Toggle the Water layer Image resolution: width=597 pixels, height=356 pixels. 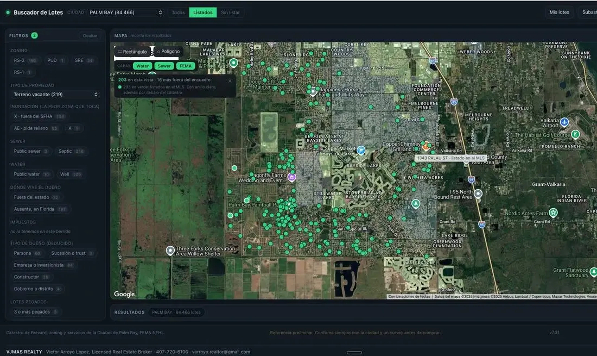pyautogui.click(x=142, y=66)
